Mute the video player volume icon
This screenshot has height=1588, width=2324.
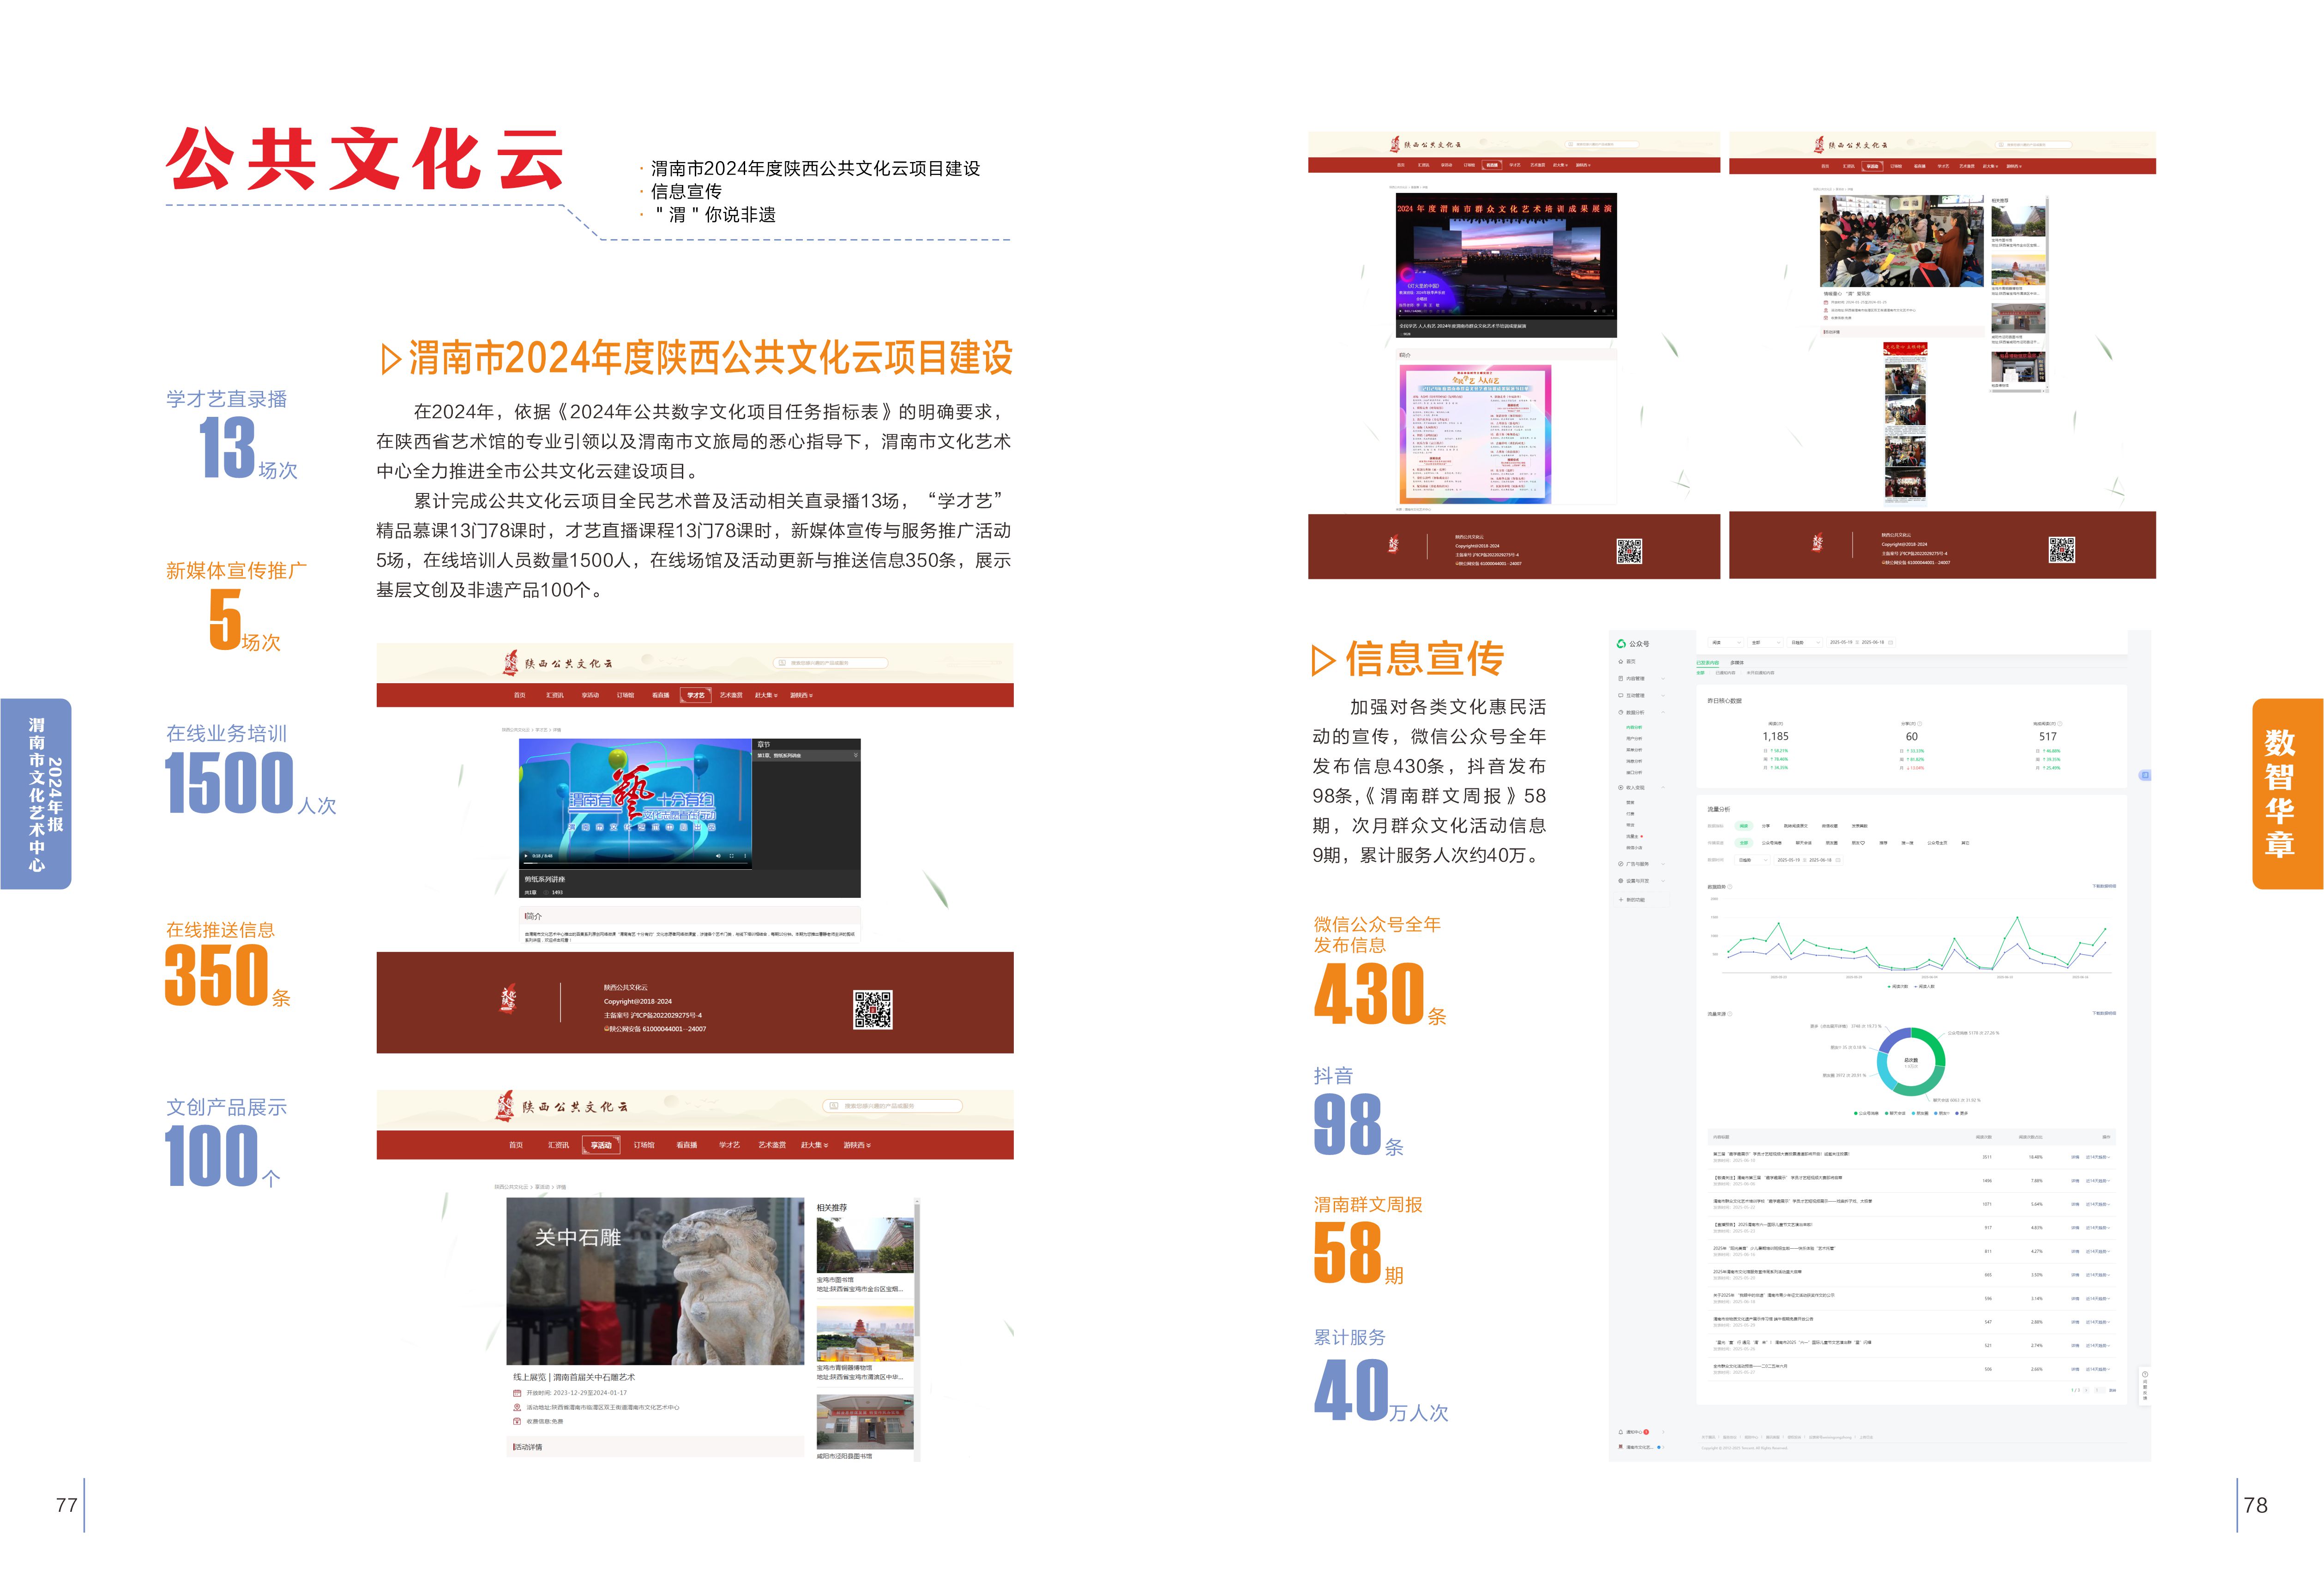coord(718,856)
